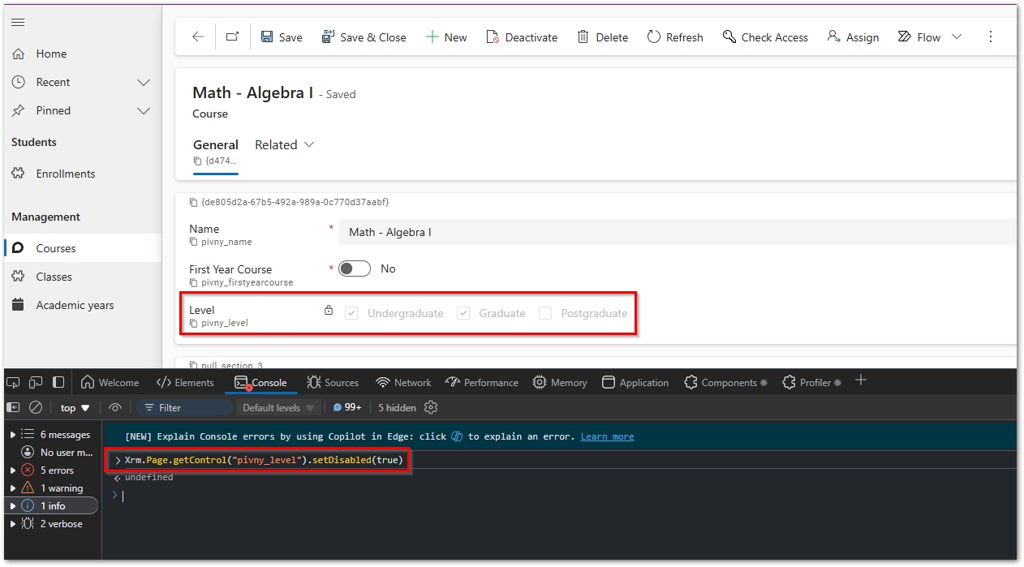This screenshot has height=567, width=1024.
Task: Deactivate the course record
Action: coord(522,37)
